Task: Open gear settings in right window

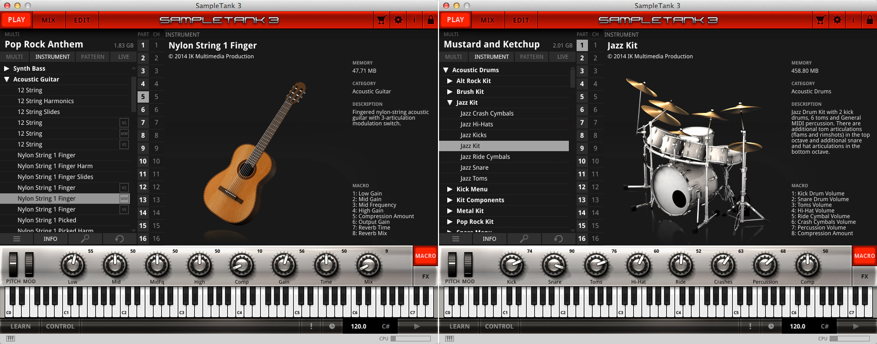Action: coord(837,20)
